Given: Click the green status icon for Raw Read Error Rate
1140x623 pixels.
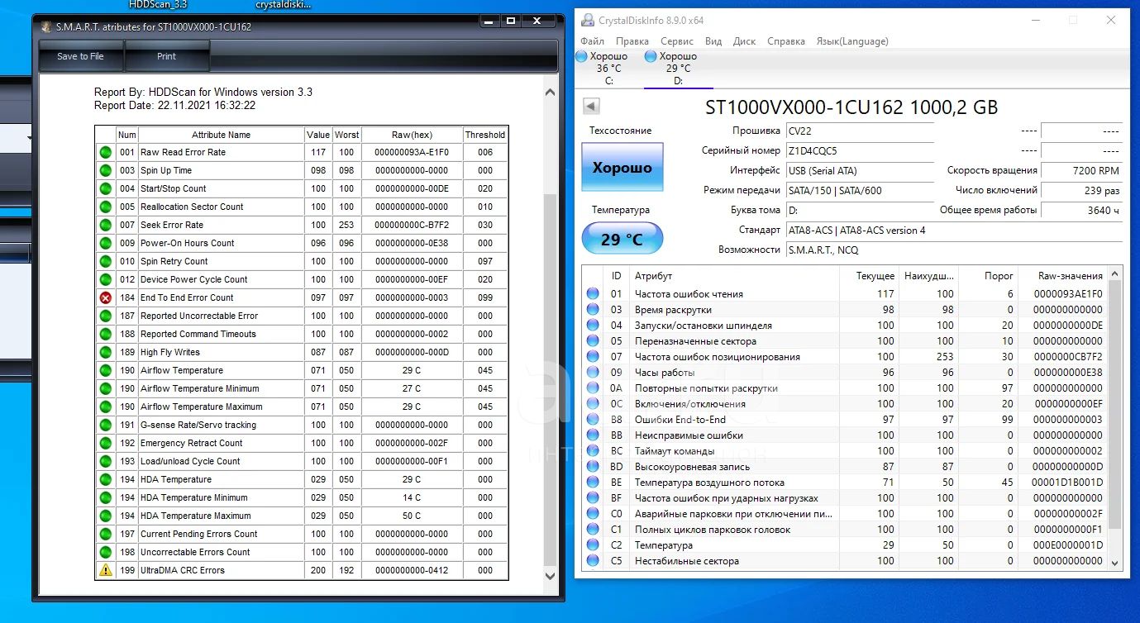Looking at the screenshot, I should click(106, 152).
